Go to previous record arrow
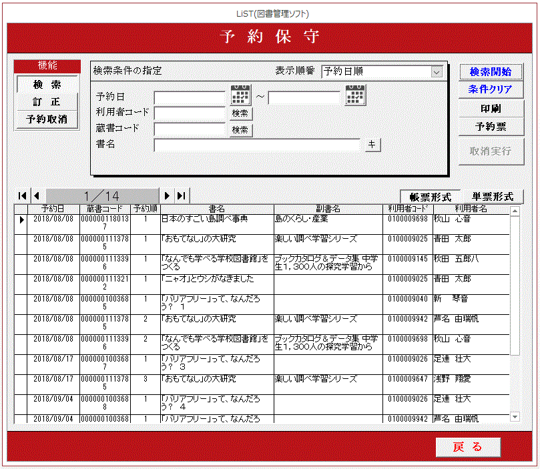The height and width of the screenshot is (469, 540). point(37,195)
